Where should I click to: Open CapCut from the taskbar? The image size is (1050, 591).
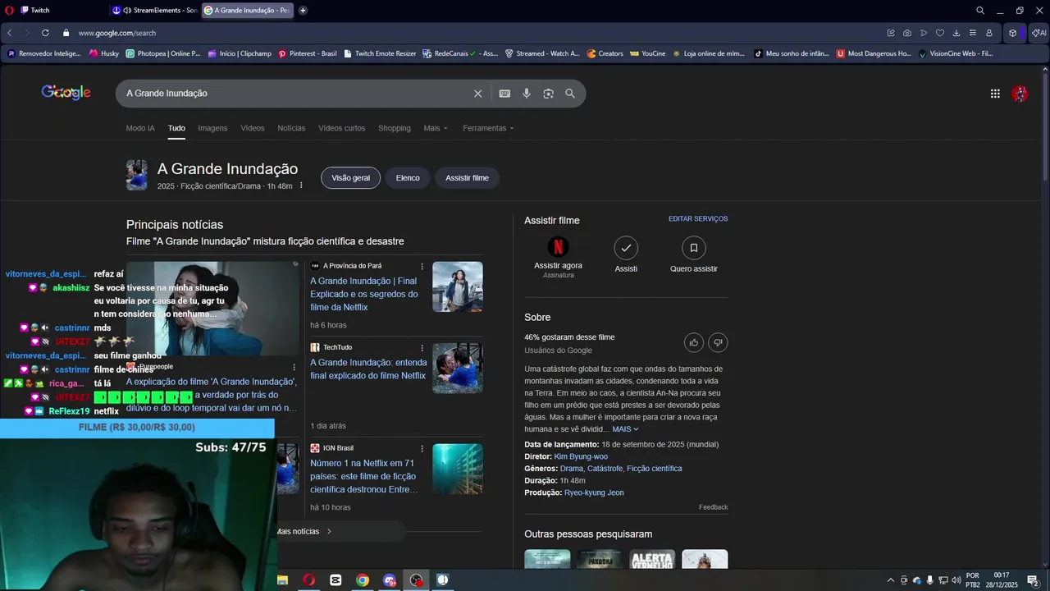(x=336, y=580)
